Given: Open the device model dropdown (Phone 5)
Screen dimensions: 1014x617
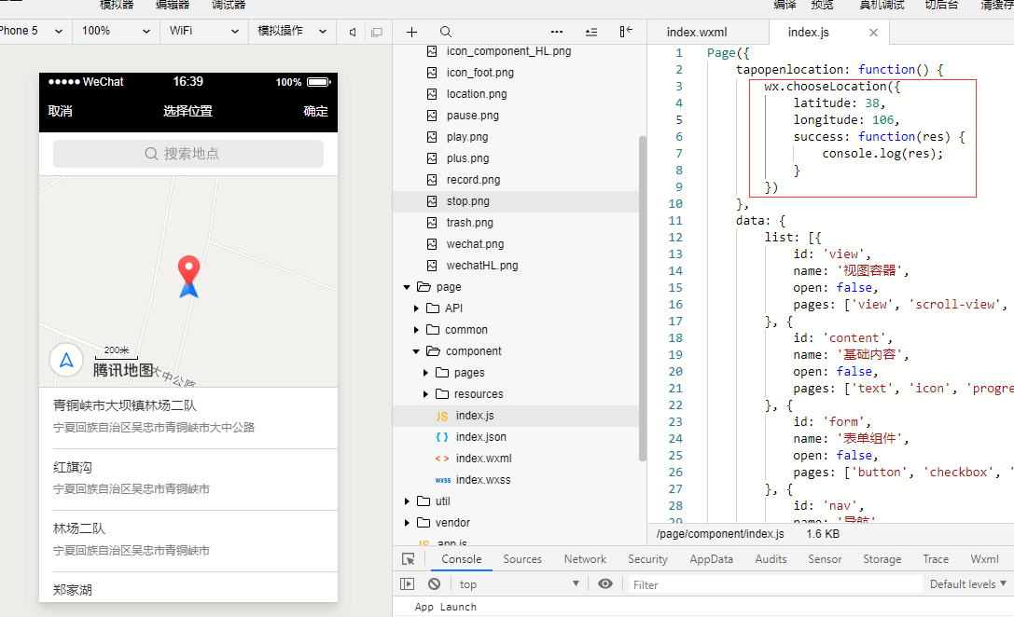Looking at the screenshot, I should point(33,31).
